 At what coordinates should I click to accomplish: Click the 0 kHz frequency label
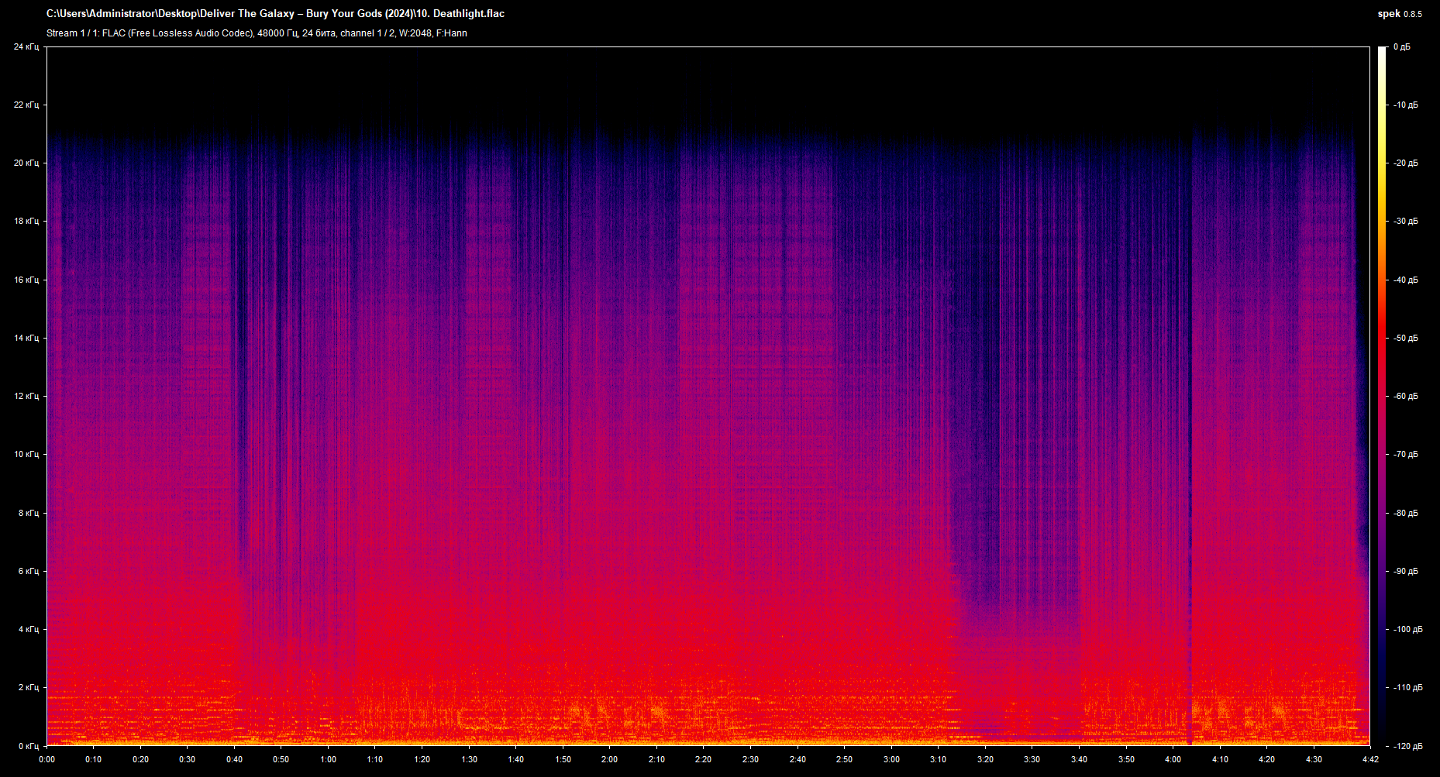point(29,746)
